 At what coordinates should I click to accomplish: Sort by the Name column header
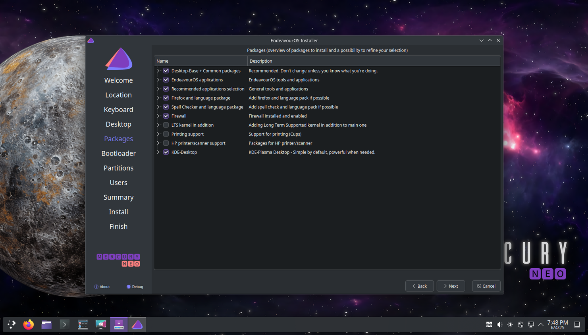[x=201, y=61]
